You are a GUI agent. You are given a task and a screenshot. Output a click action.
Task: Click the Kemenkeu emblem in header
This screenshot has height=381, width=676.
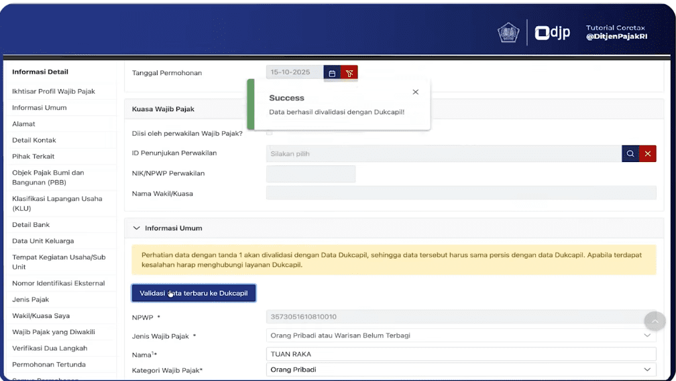tap(508, 32)
